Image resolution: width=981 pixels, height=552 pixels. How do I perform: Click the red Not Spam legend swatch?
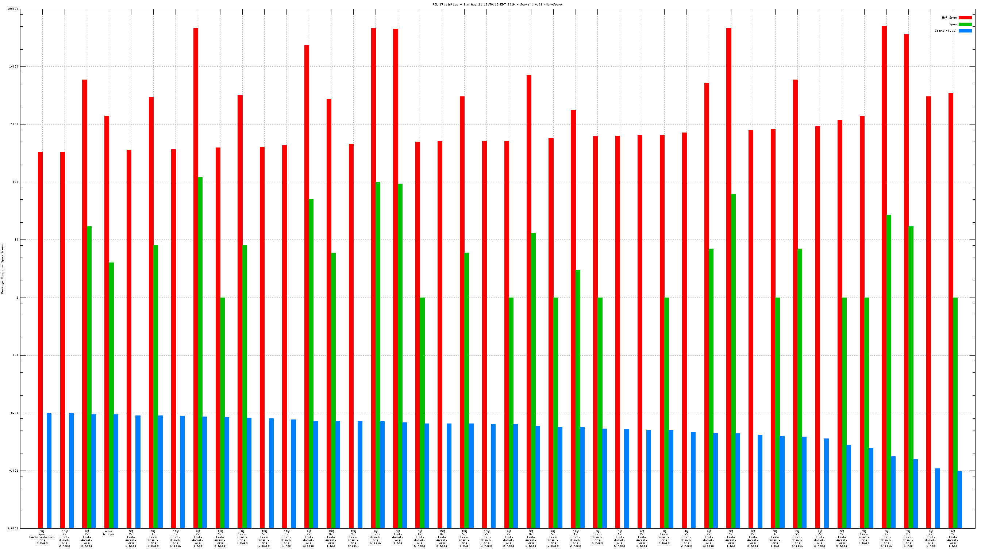tap(965, 18)
